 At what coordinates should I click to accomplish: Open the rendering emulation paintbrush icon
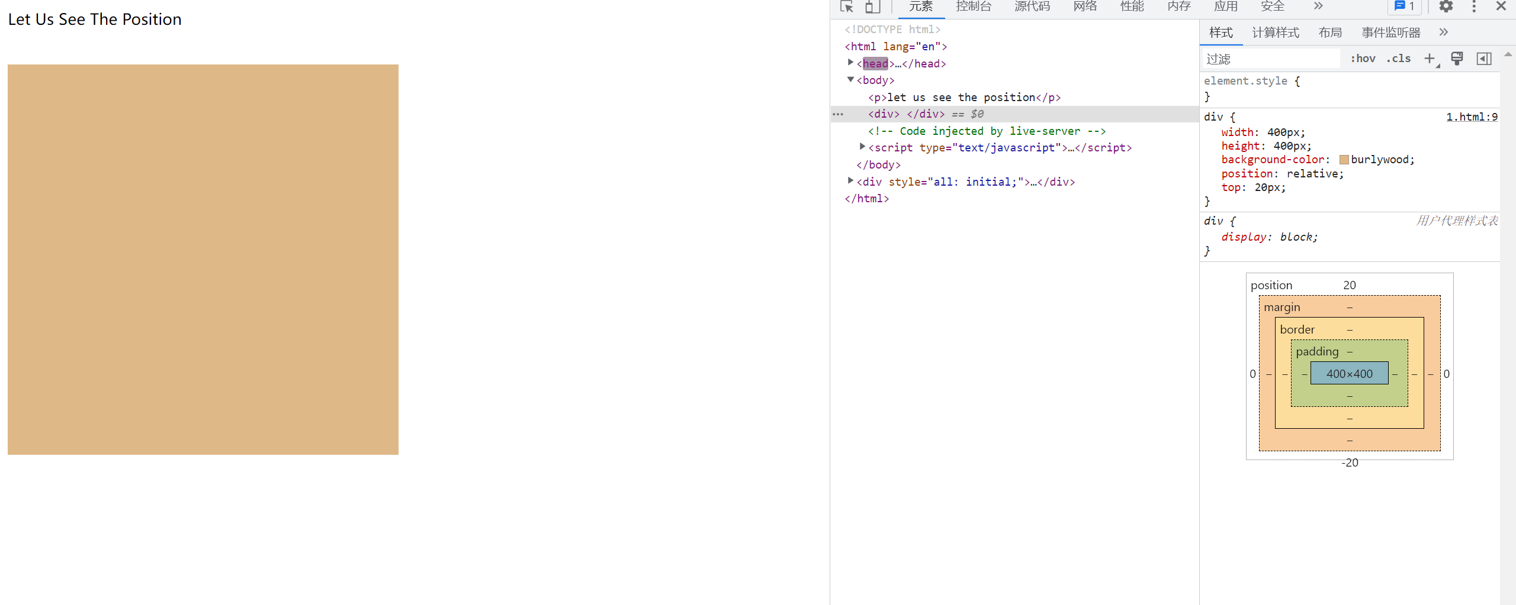(x=1457, y=59)
